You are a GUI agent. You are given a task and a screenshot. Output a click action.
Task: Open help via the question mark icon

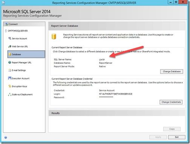point(6,138)
